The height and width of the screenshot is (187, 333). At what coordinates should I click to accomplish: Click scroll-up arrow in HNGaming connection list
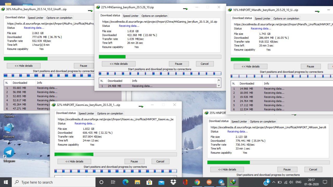click(219, 80)
